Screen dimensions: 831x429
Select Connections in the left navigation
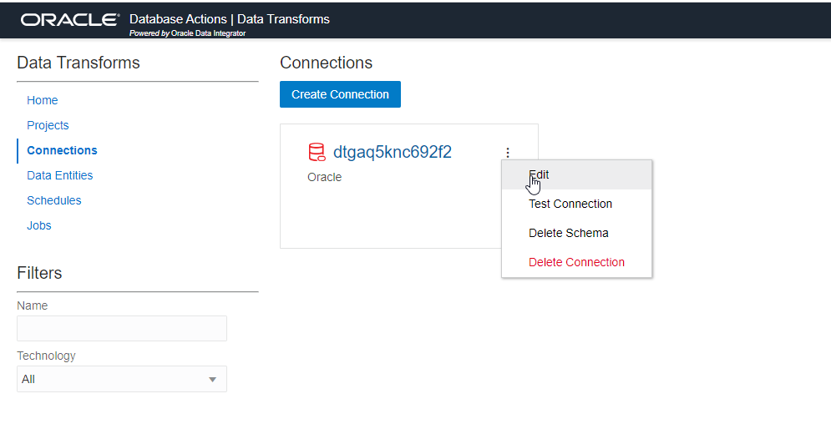(x=62, y=150)
